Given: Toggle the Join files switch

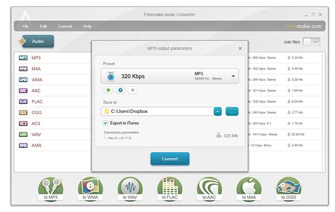Looking at the screenshot, I should pos(312,42).
